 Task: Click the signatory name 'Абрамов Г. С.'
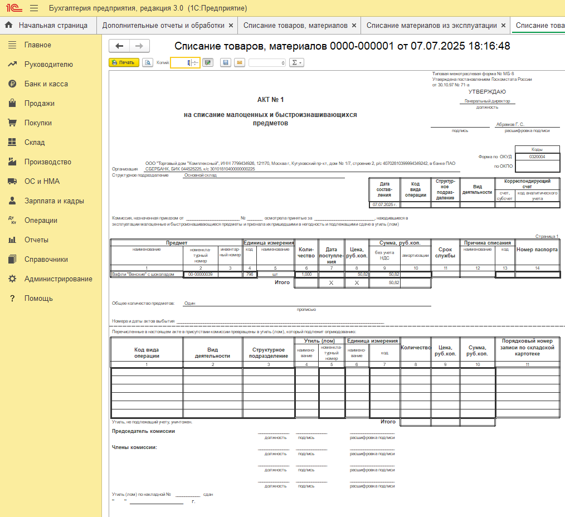(510, 124)
